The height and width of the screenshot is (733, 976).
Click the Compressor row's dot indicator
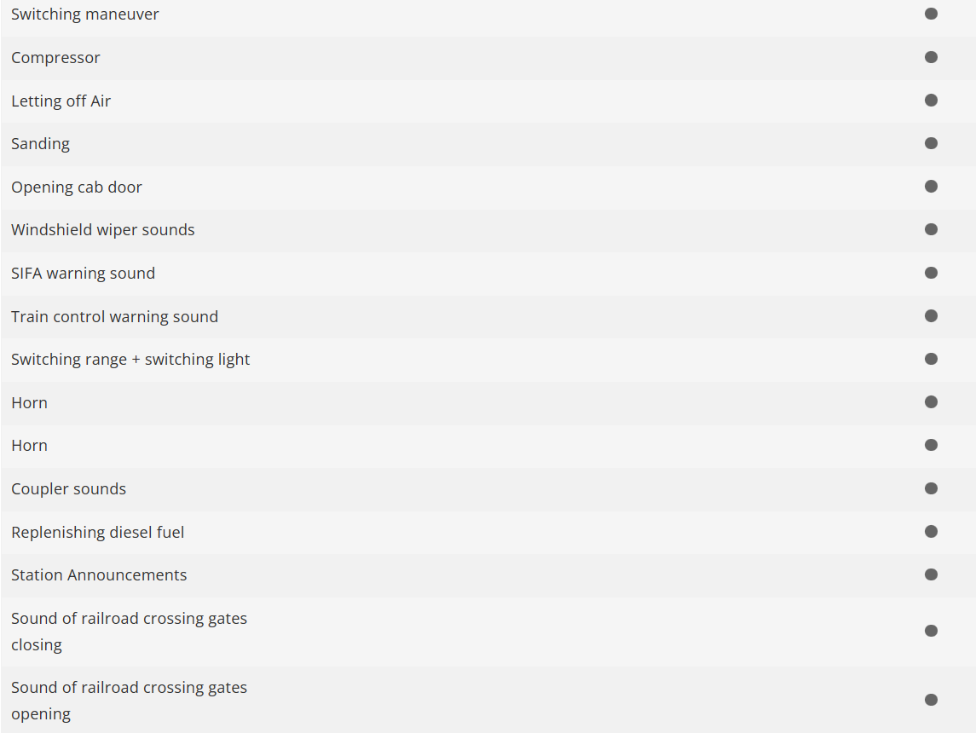click(x=931, y=57)
